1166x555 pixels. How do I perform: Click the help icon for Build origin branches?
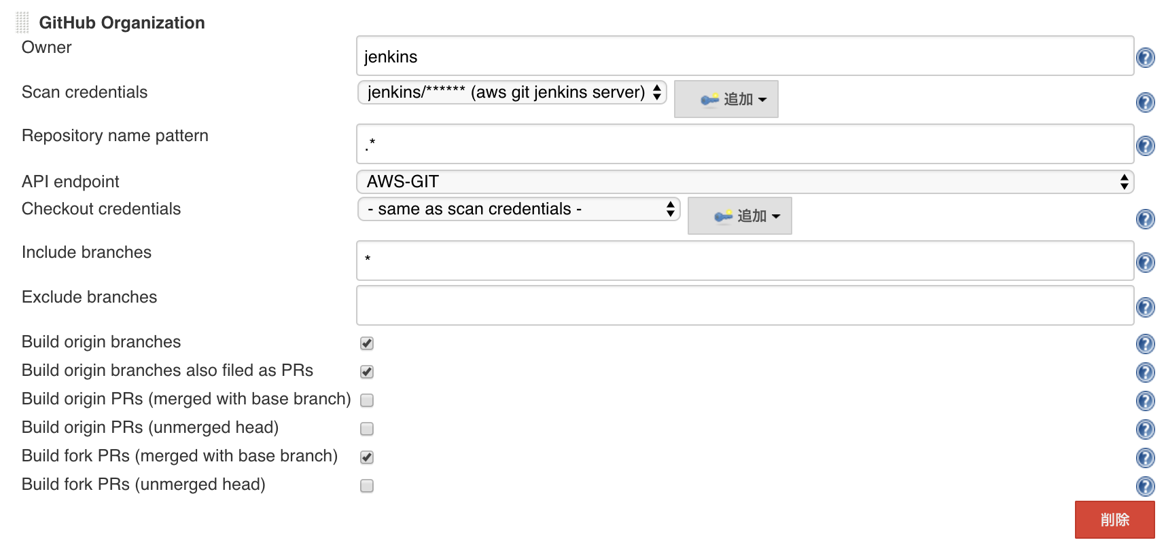pyautogui.click(x=1144, y=343)
